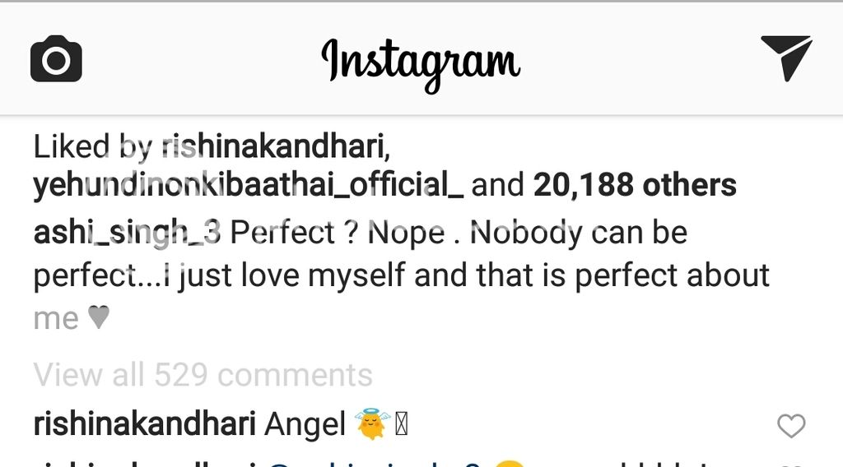Click the unknown glyph box after angel emoji
This screenshot has width=843, height=467.
(402, 424)
